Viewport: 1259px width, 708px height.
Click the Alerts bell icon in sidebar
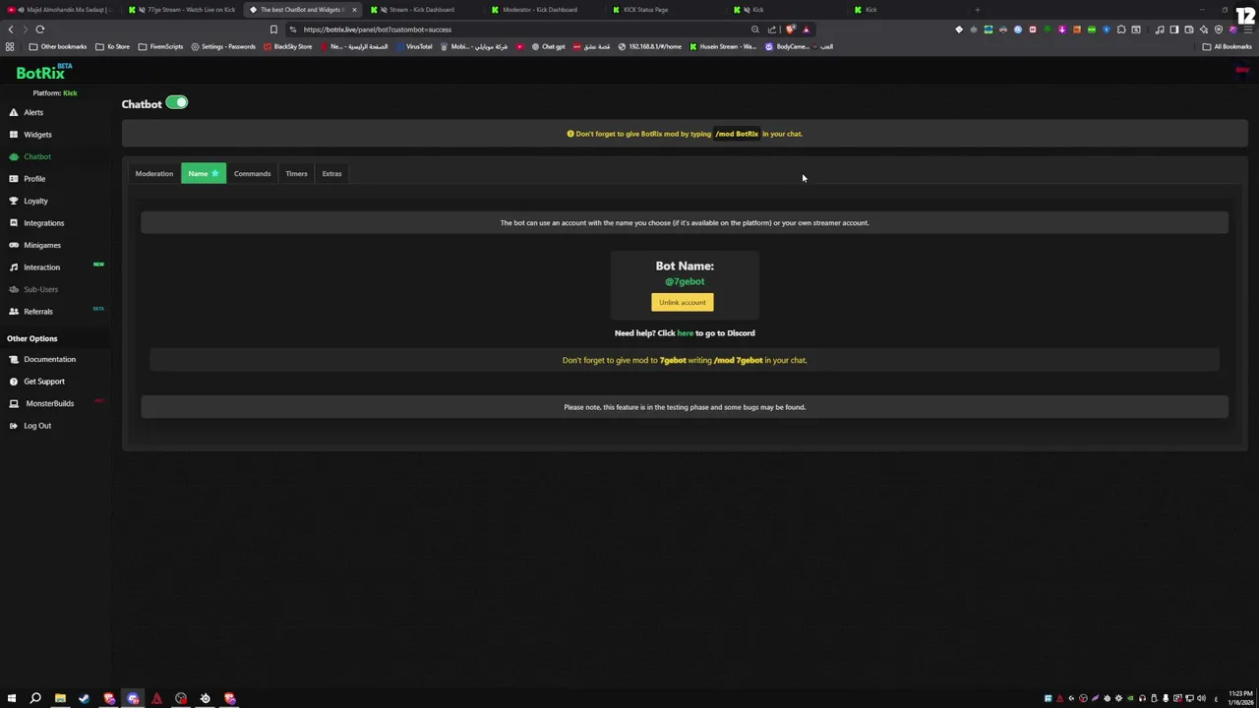[x=13, y=112]
